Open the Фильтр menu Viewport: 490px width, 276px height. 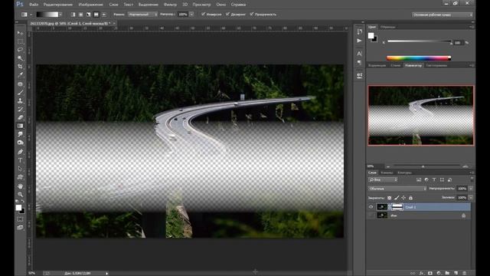[170, 5]
